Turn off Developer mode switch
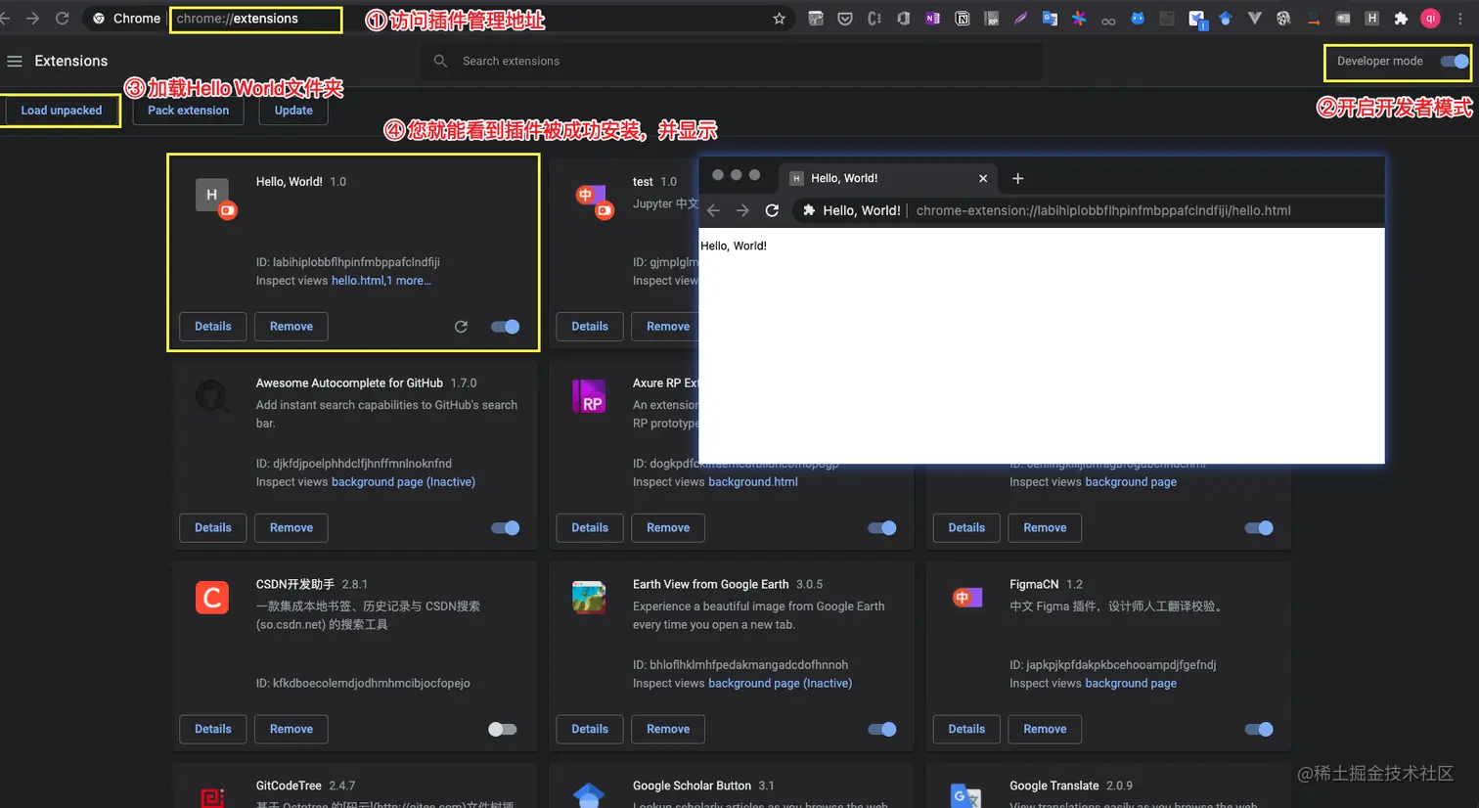 click(x=1455, y=61)
